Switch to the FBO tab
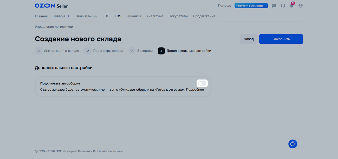This screenshot has width=338, height=159. coord(106,16)
